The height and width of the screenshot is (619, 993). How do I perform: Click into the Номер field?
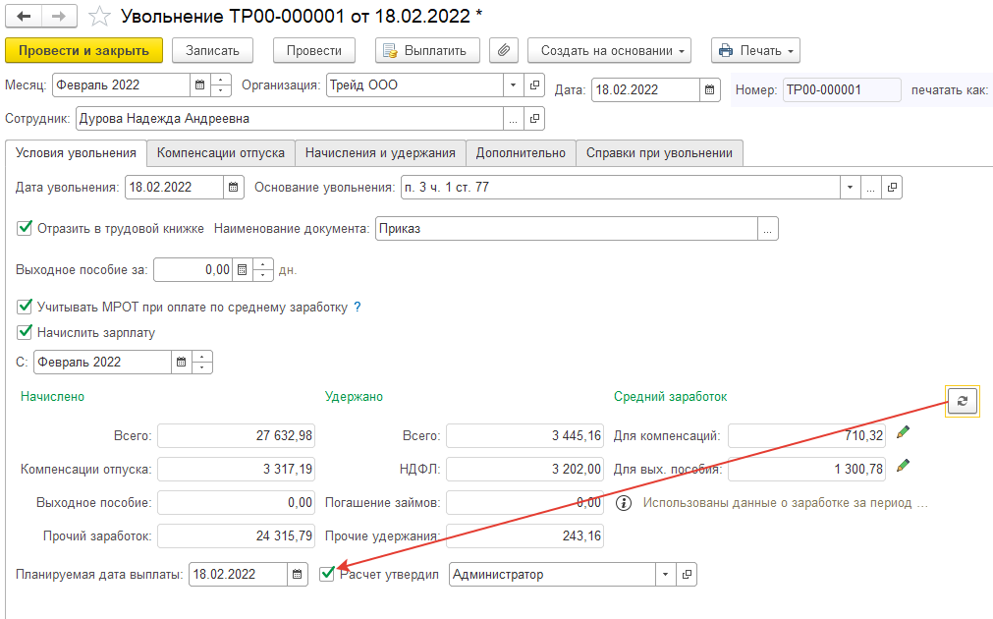click(842, 90)
